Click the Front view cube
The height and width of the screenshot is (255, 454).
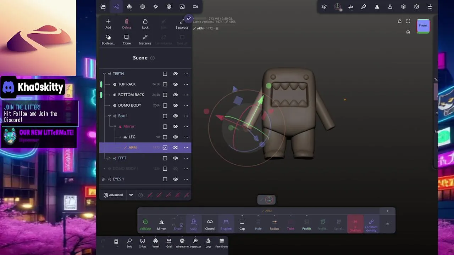423,26
